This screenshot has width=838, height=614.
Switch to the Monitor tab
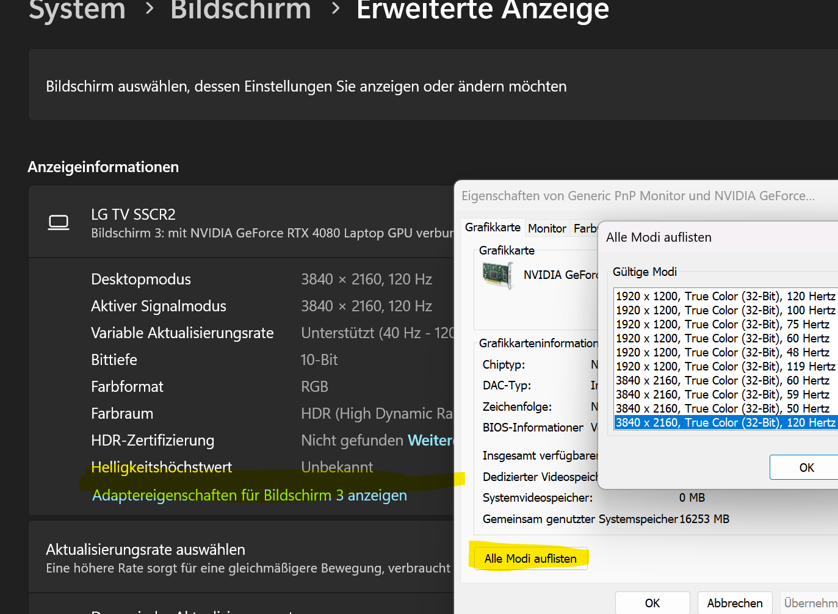(x=547, y=228)
